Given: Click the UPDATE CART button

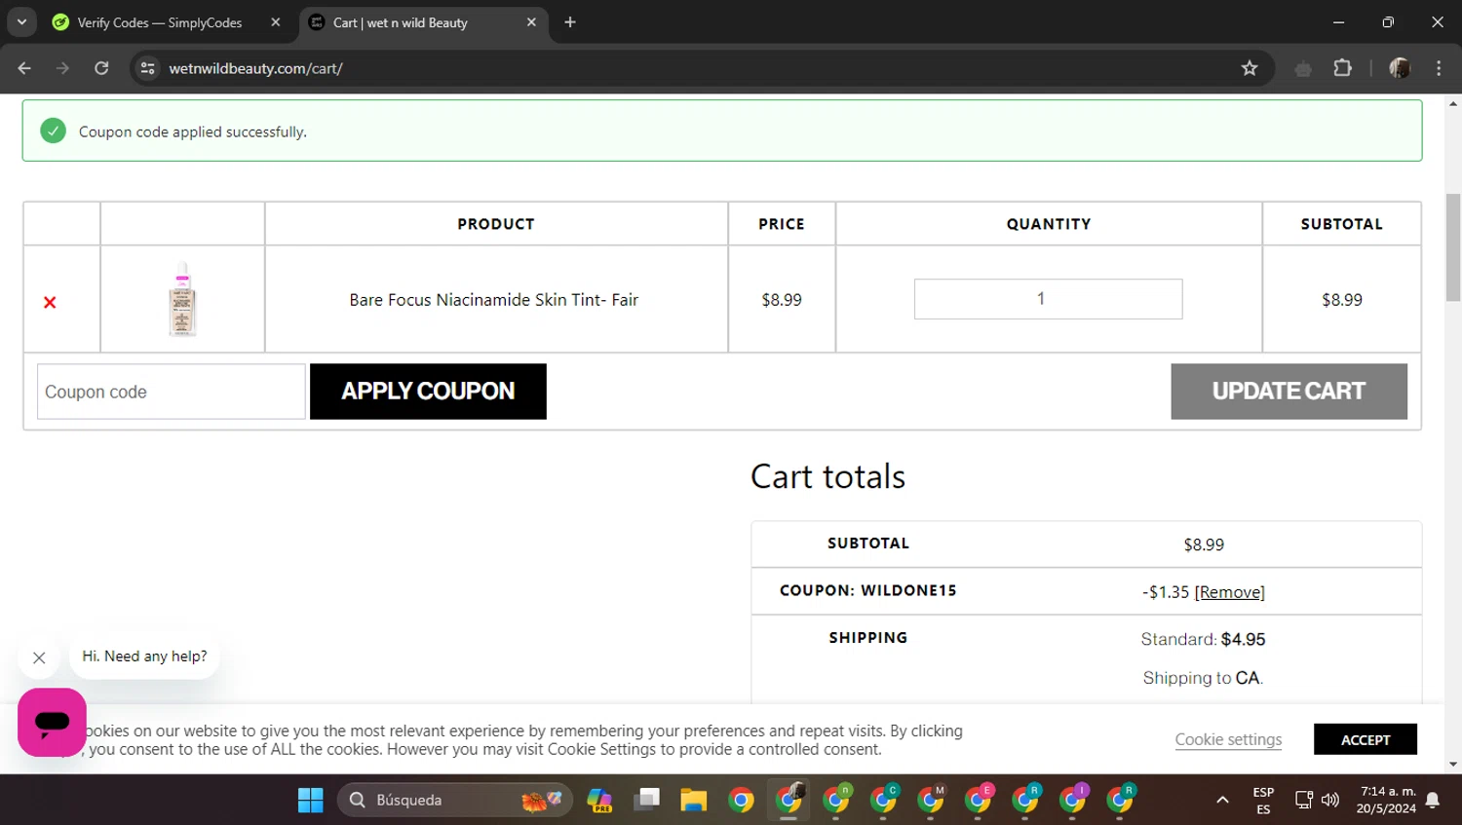Looking at the screenshot, I should click(x=1289, y=392).
